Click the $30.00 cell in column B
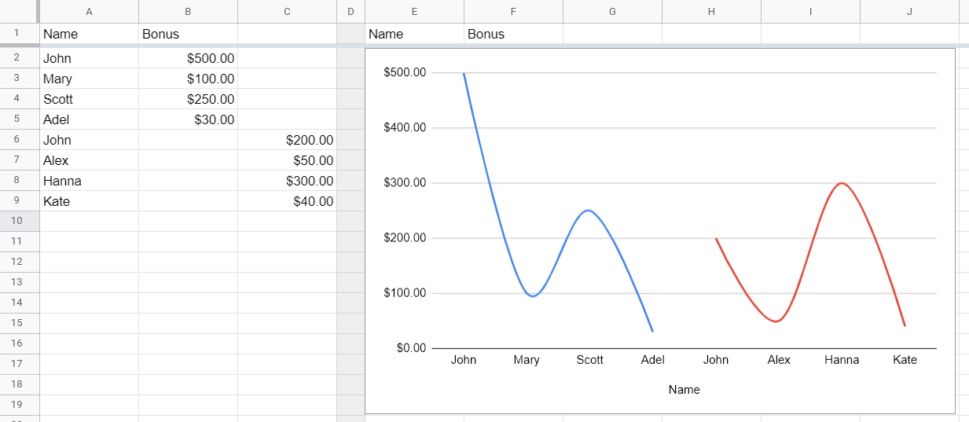This screenshot has width=969, height=422. [x=188, y=119]
